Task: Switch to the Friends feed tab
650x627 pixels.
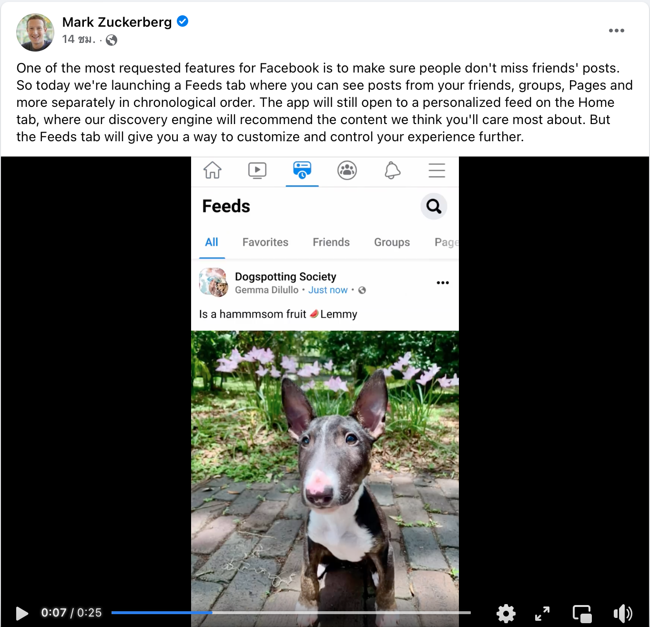Action: [331, 242]
